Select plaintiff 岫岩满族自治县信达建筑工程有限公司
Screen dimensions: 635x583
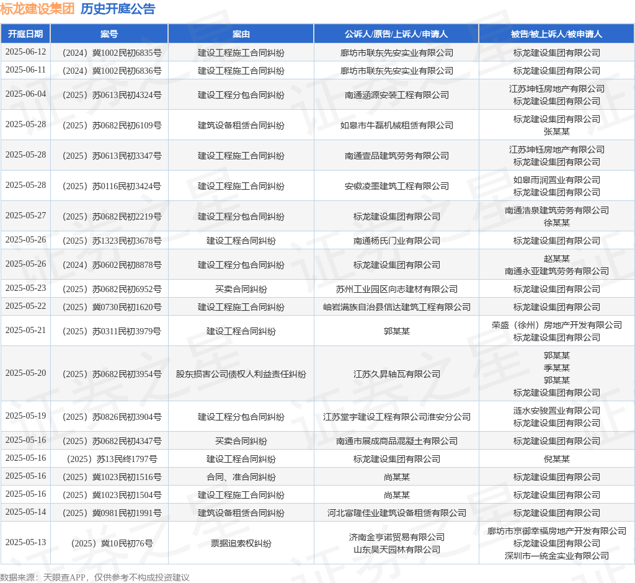click(396, 307)
